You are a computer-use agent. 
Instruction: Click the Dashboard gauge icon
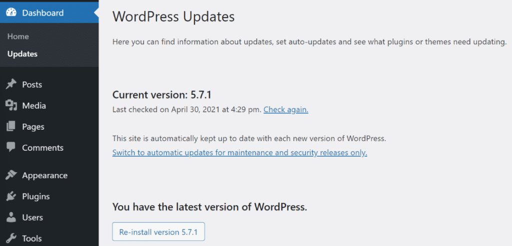tap(11, 12)
